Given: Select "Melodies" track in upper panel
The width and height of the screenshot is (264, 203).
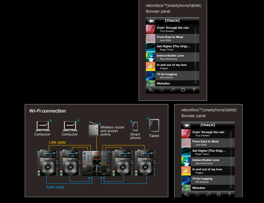Looking at the screenshot, I should [x=173, y=84].
